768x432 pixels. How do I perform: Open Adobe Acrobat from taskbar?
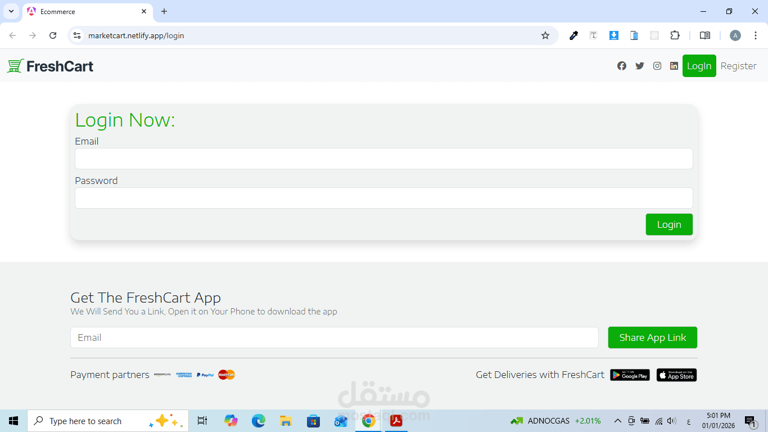click(x=396, y=421)
